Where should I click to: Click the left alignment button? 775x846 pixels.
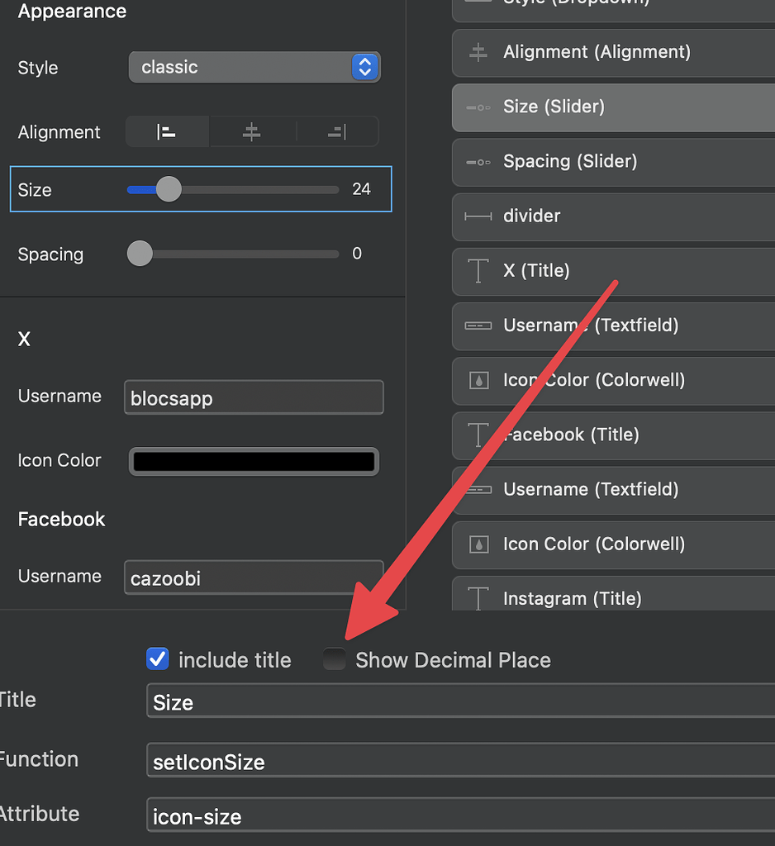[167, 131]
